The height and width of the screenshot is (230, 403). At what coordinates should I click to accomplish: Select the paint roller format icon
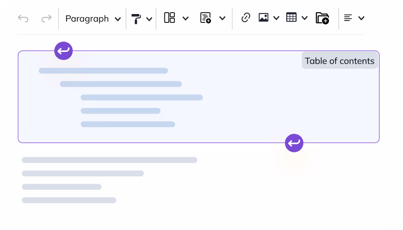click(136, 19)
